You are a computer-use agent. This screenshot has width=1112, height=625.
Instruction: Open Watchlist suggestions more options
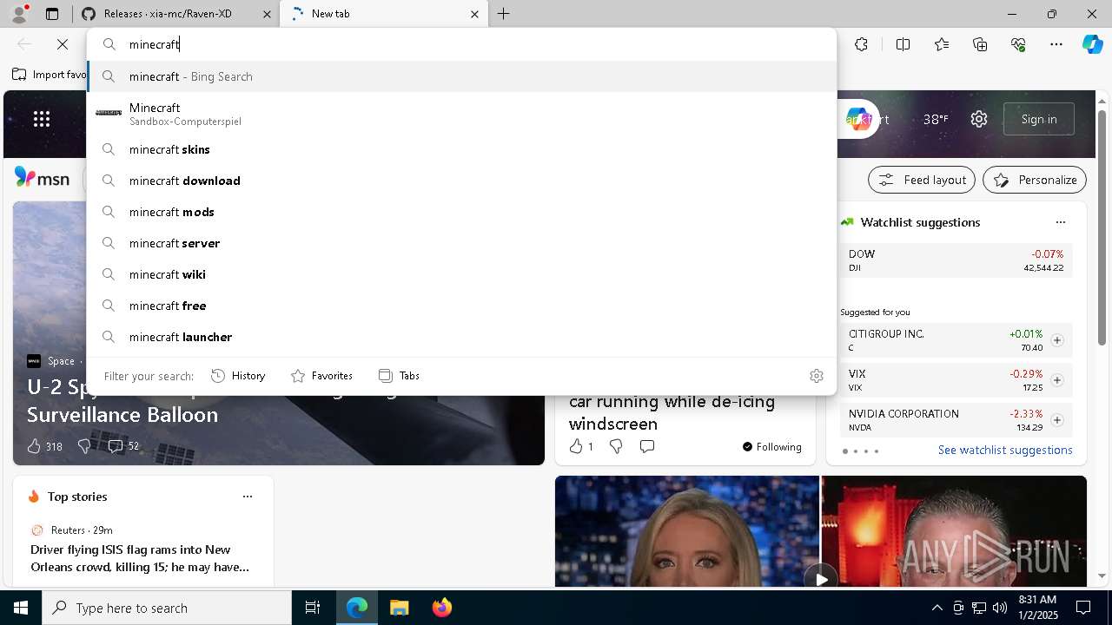coord(1061,222)
